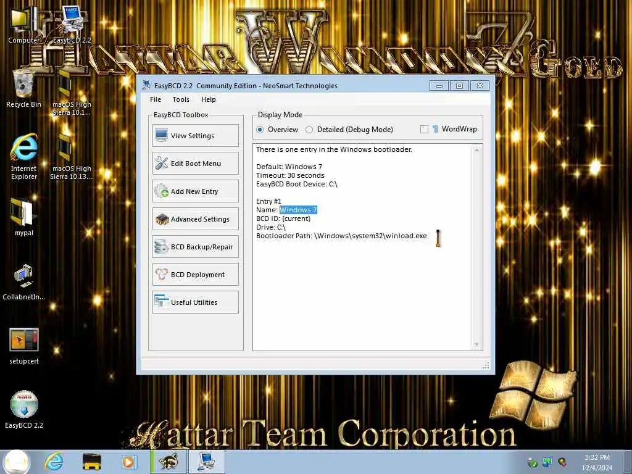
Task: Open BCD Backup/Repair section
Action: [x=196, y=247]
